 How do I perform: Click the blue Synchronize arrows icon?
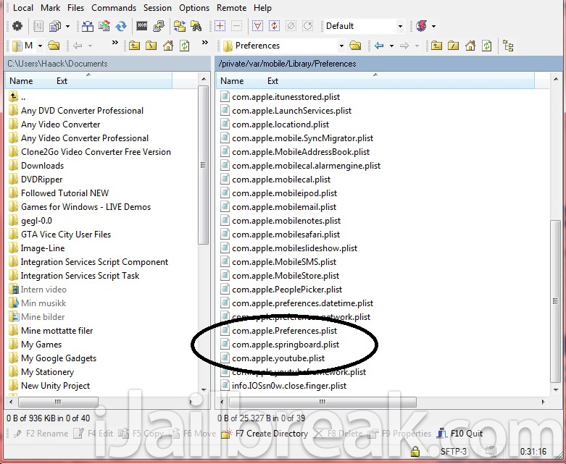point(121,26)
